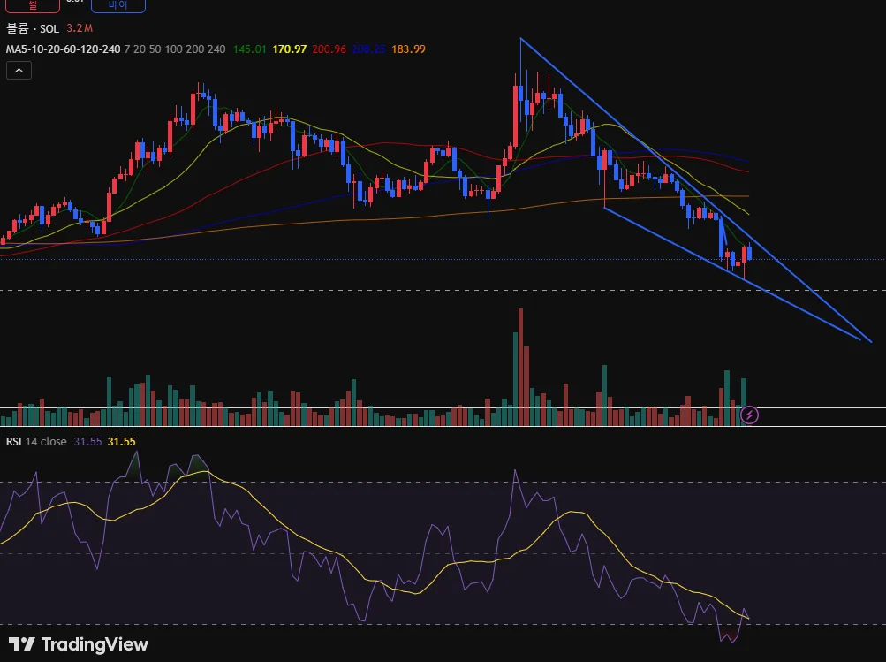Click the purple lightning bolt icon

point(749,415)
